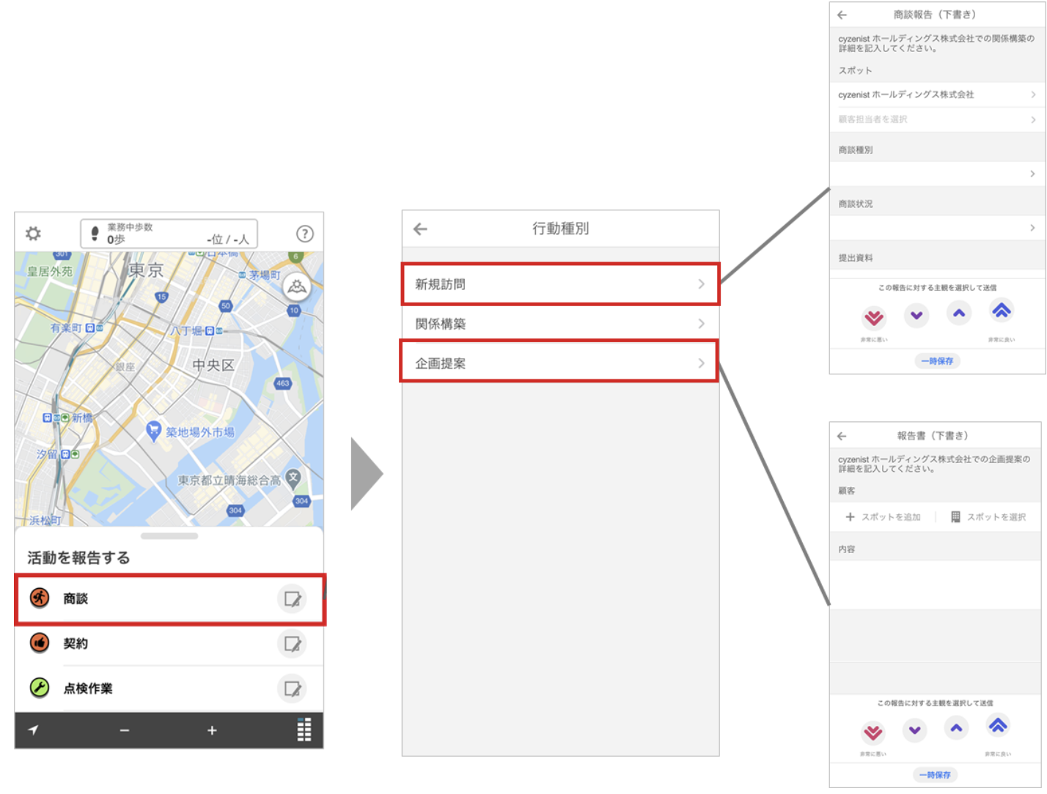
Task: Expand the 企画提案 row chevron
Action: pyautogui.click(x=701, y=363)
